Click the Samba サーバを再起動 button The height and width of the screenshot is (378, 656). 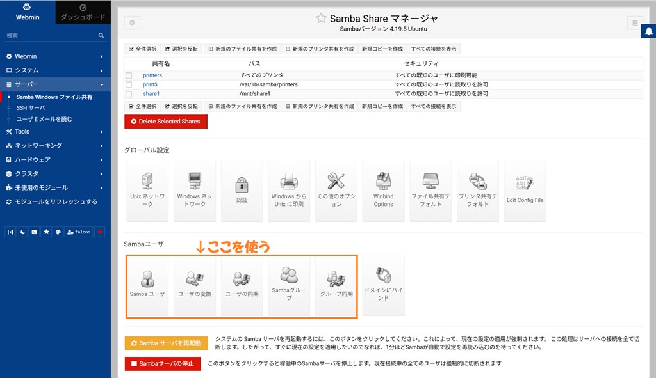(x=166, y=343)
